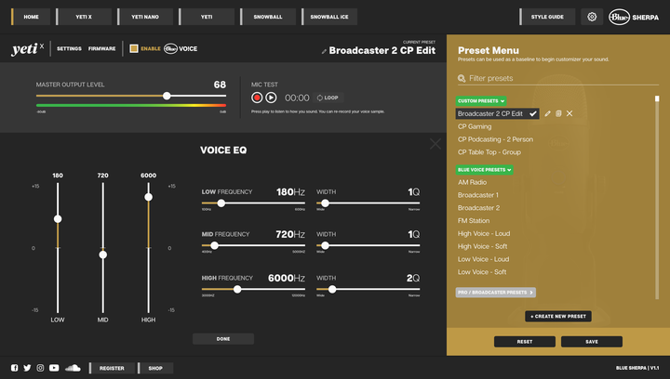The image size is (670, 379).
Task: Click the filter presets search icon
Action: 462,78
